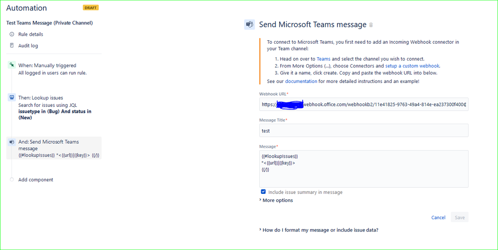The width and height of the screenshot is (498, 250).
Task: Select the manual trigger cursor icon
Action: [x=12, y=65]
